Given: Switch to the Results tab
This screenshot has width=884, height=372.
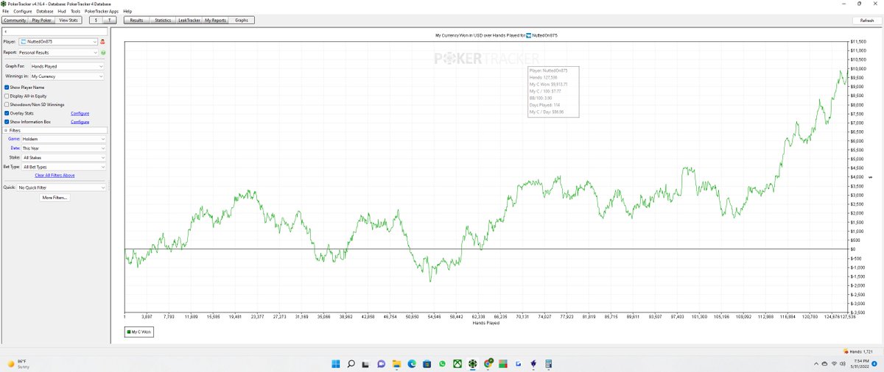Looking at the screenshot, I should coord(136,21).
